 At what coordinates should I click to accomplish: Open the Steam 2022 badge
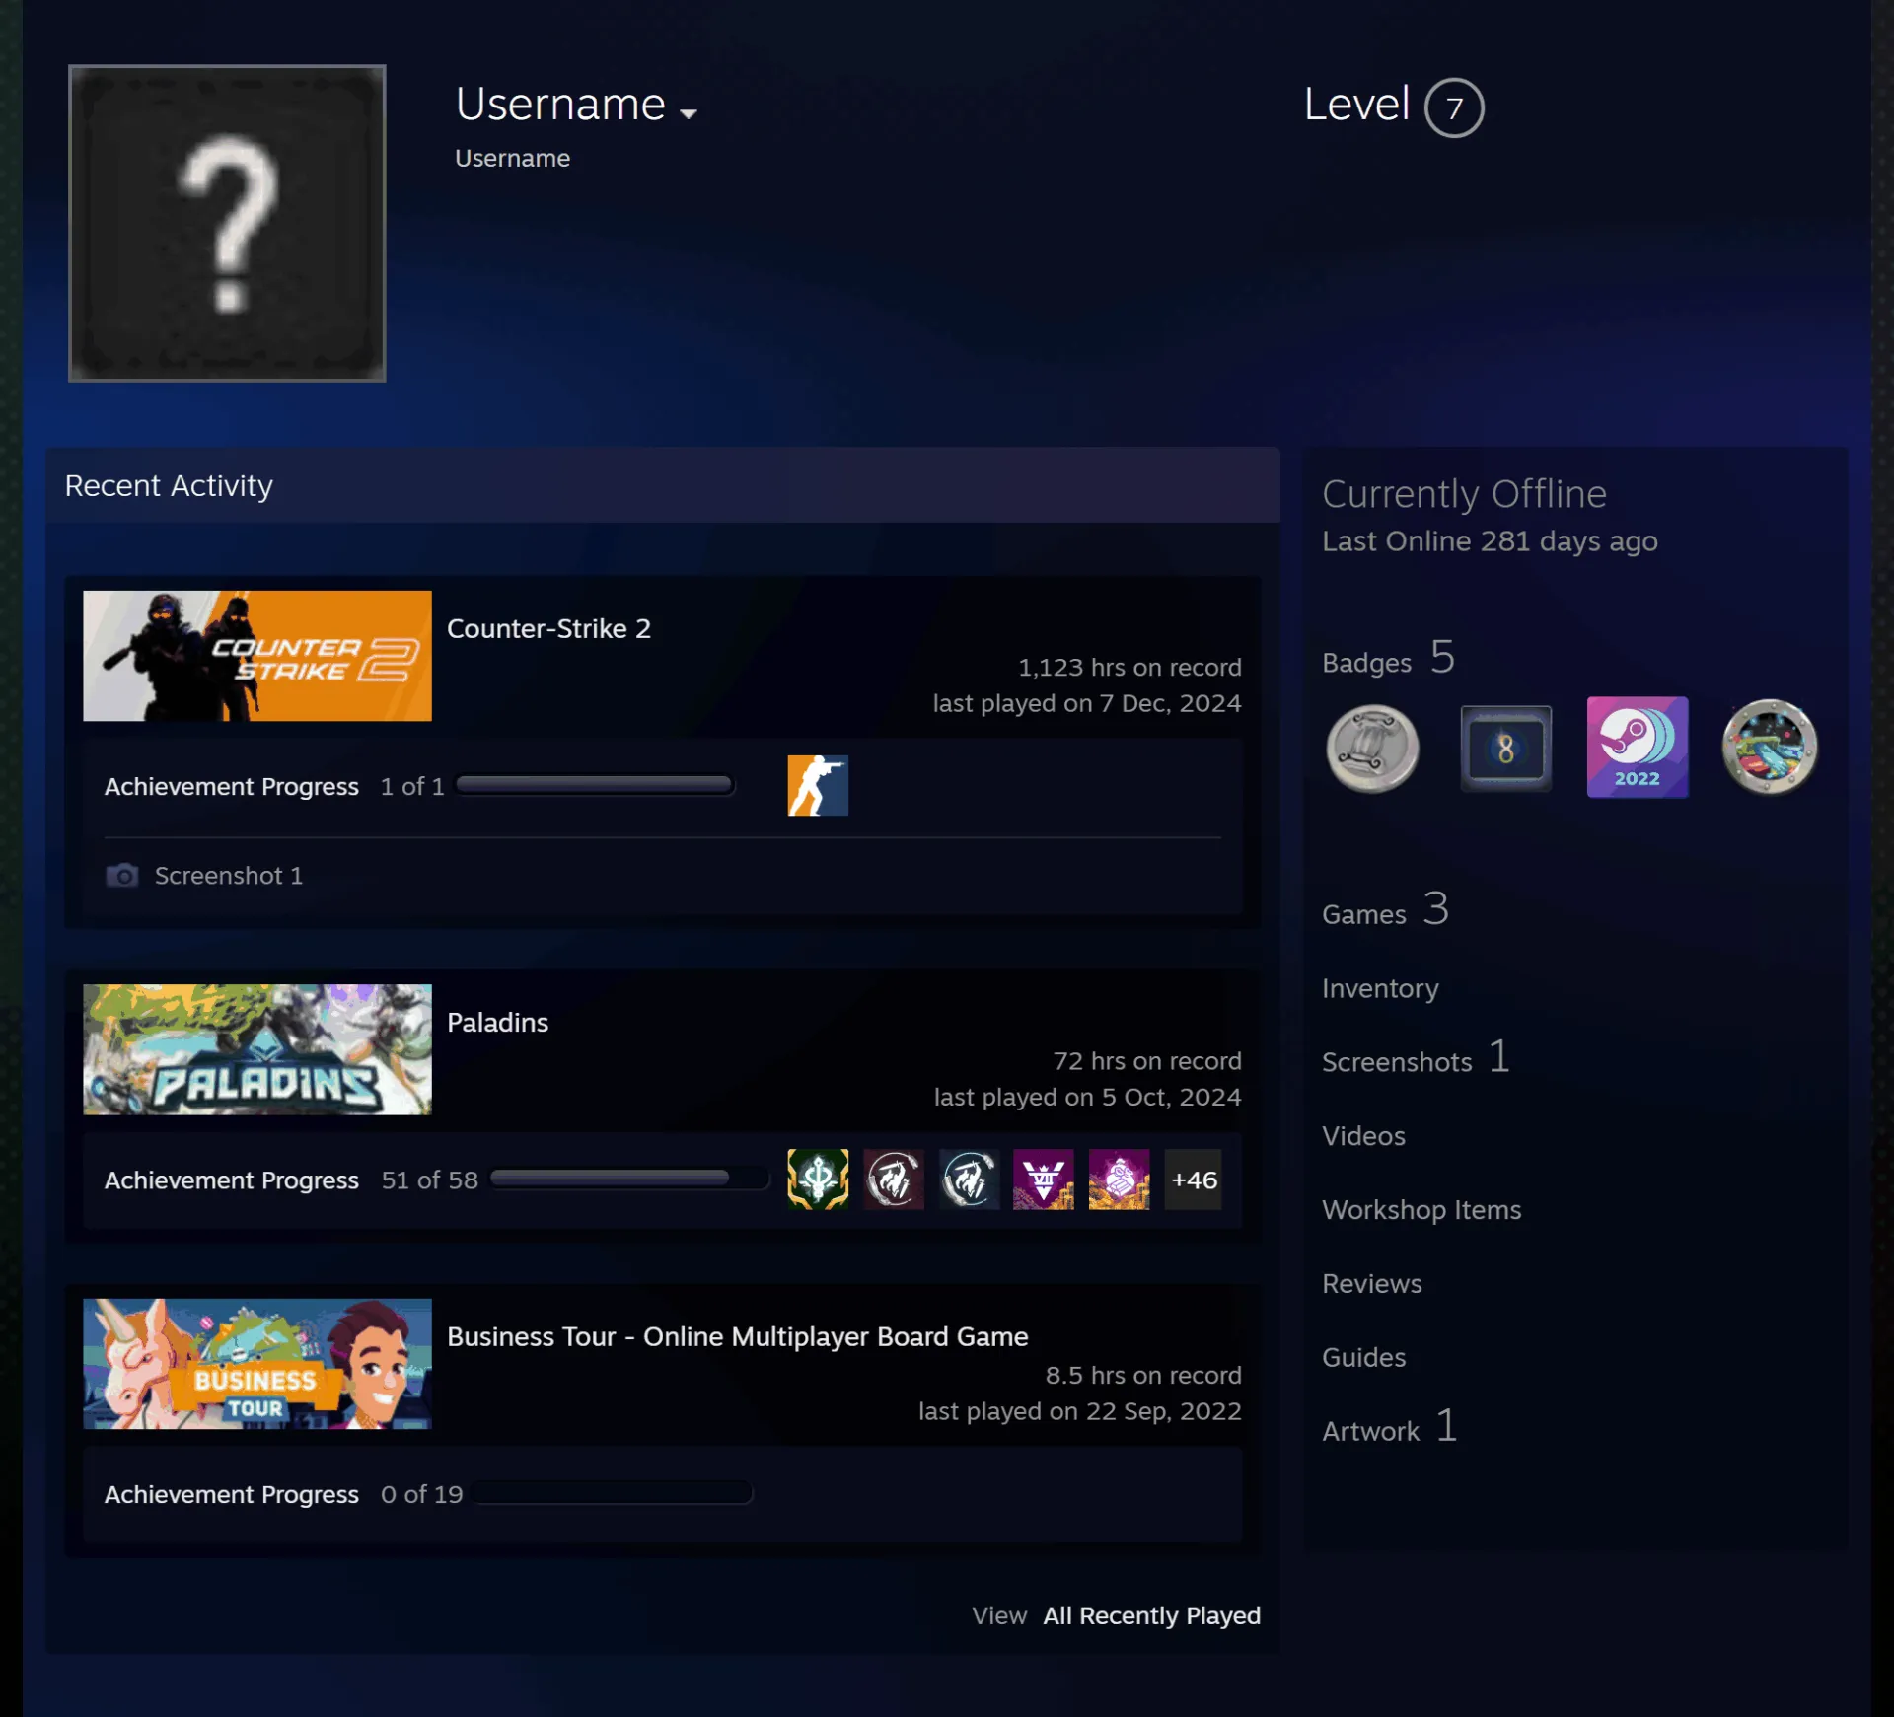pos(1637,747)
